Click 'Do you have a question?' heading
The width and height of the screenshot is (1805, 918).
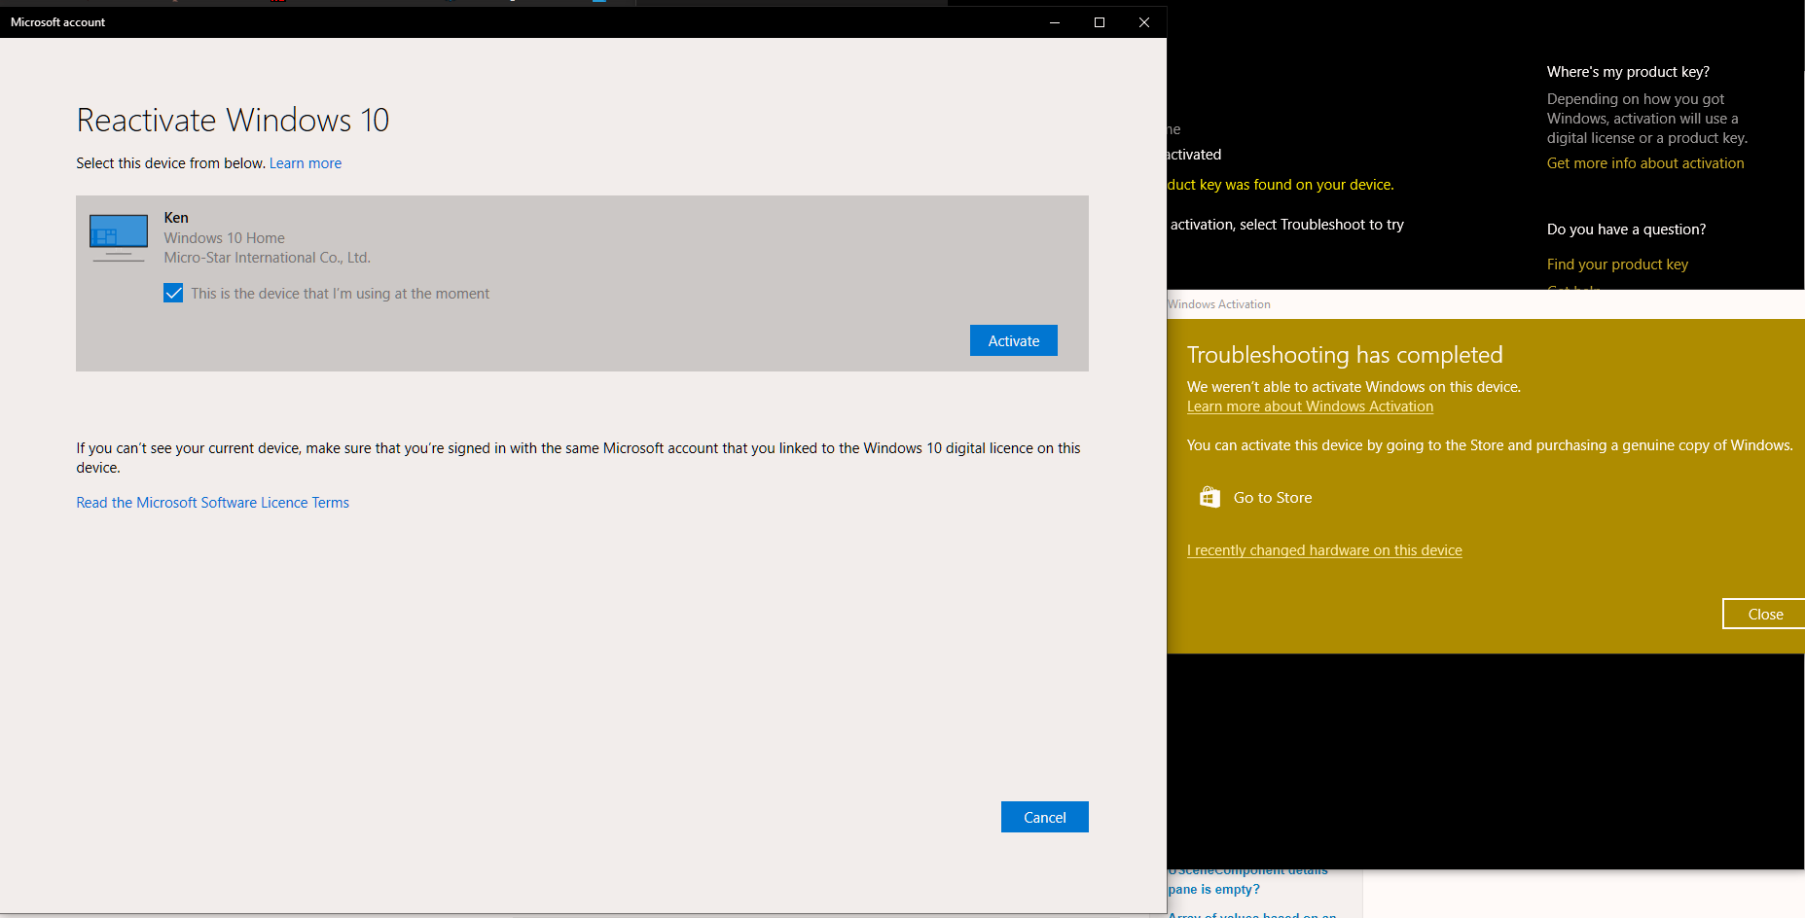coord(1626,229)
